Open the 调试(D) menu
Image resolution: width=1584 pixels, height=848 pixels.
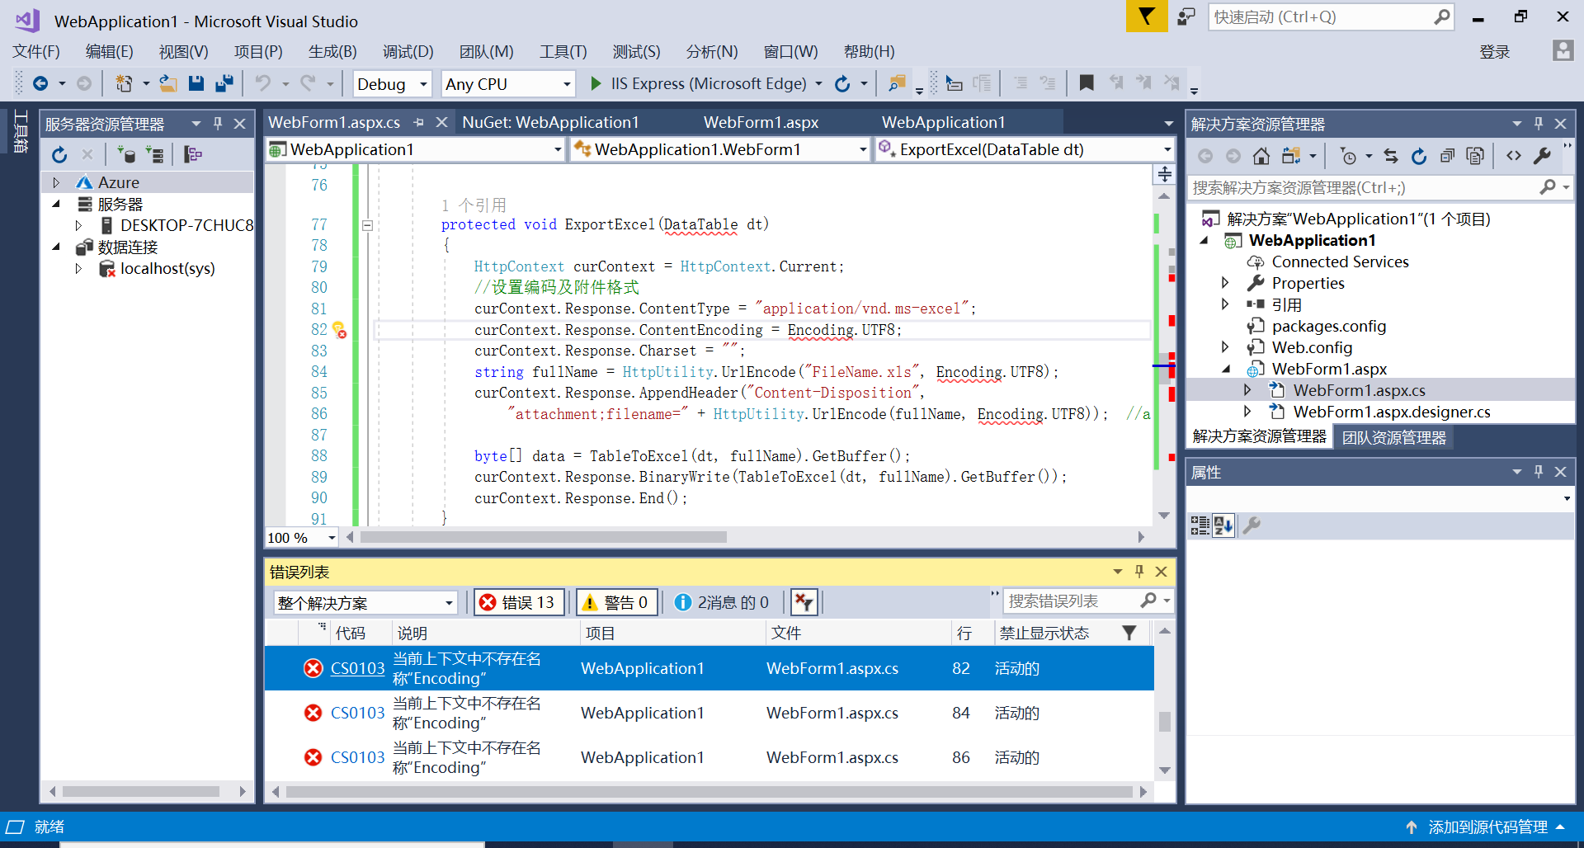(408, 51)
